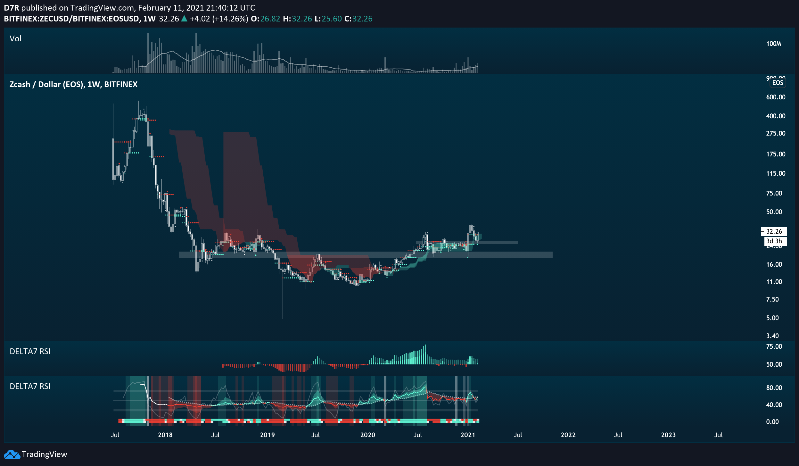Click the TradingView wordmark at bottom left
799x466 pixels.
tap(44, 454)
